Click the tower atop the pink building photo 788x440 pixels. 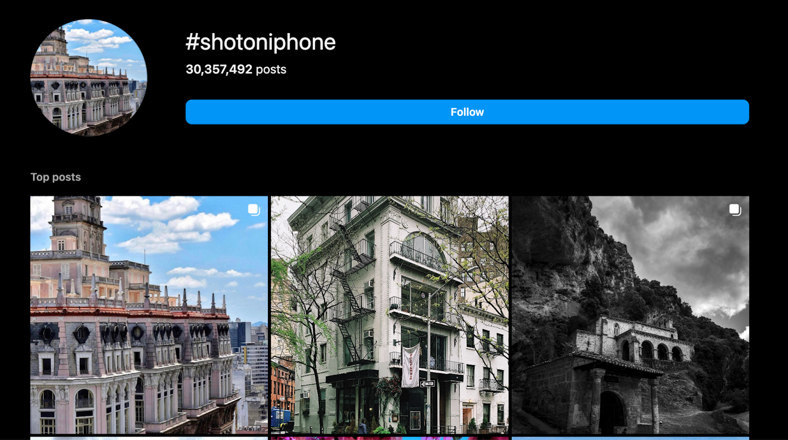(75, 224)
